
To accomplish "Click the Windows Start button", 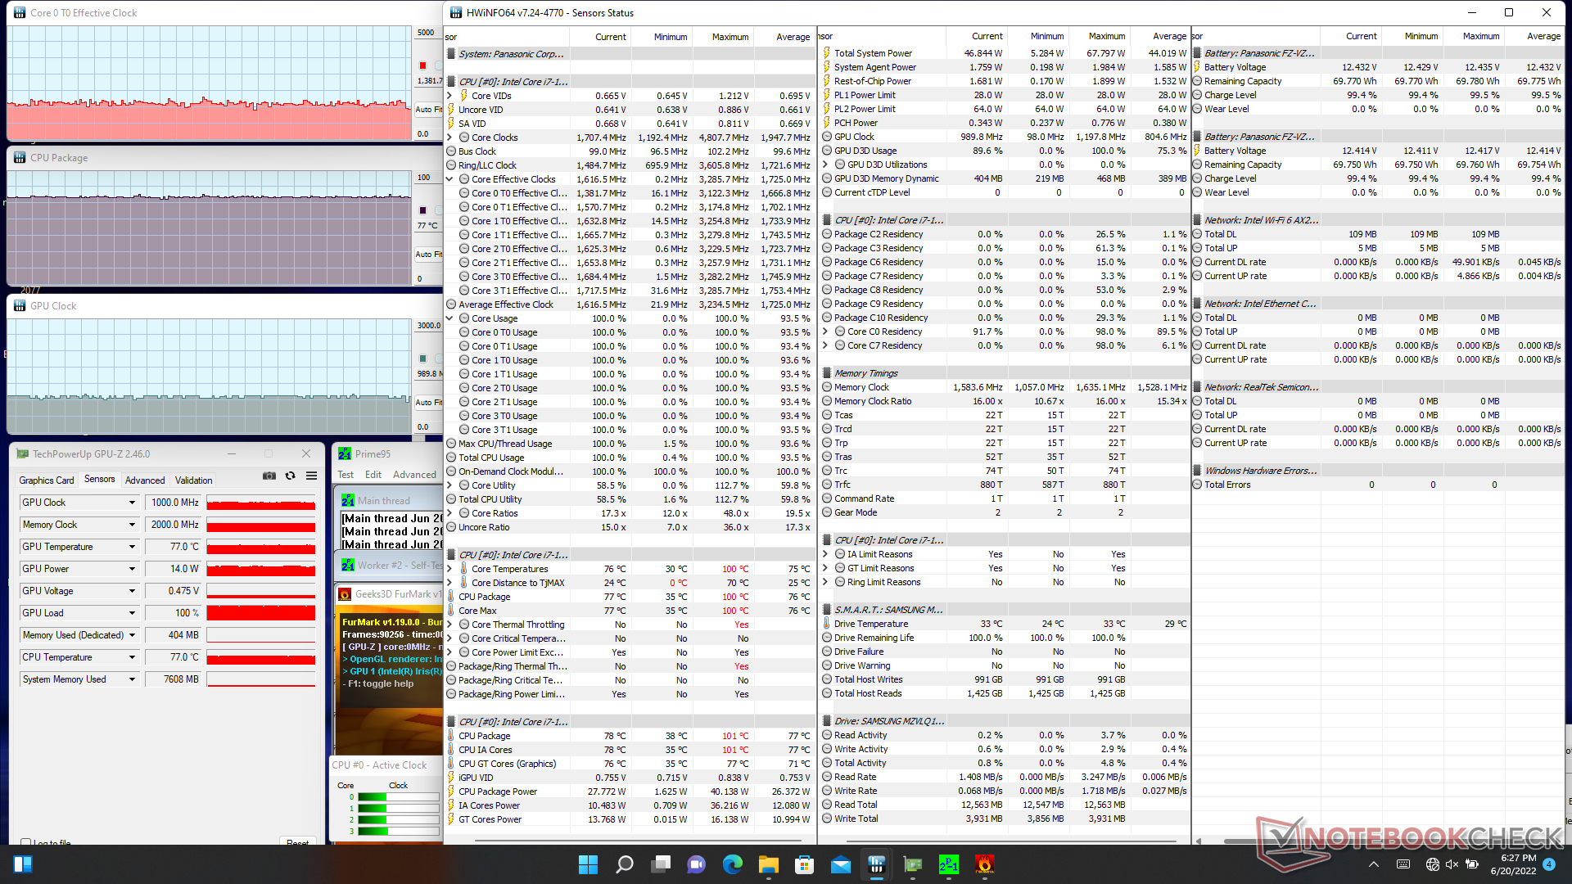I will [x=588, y=864].
